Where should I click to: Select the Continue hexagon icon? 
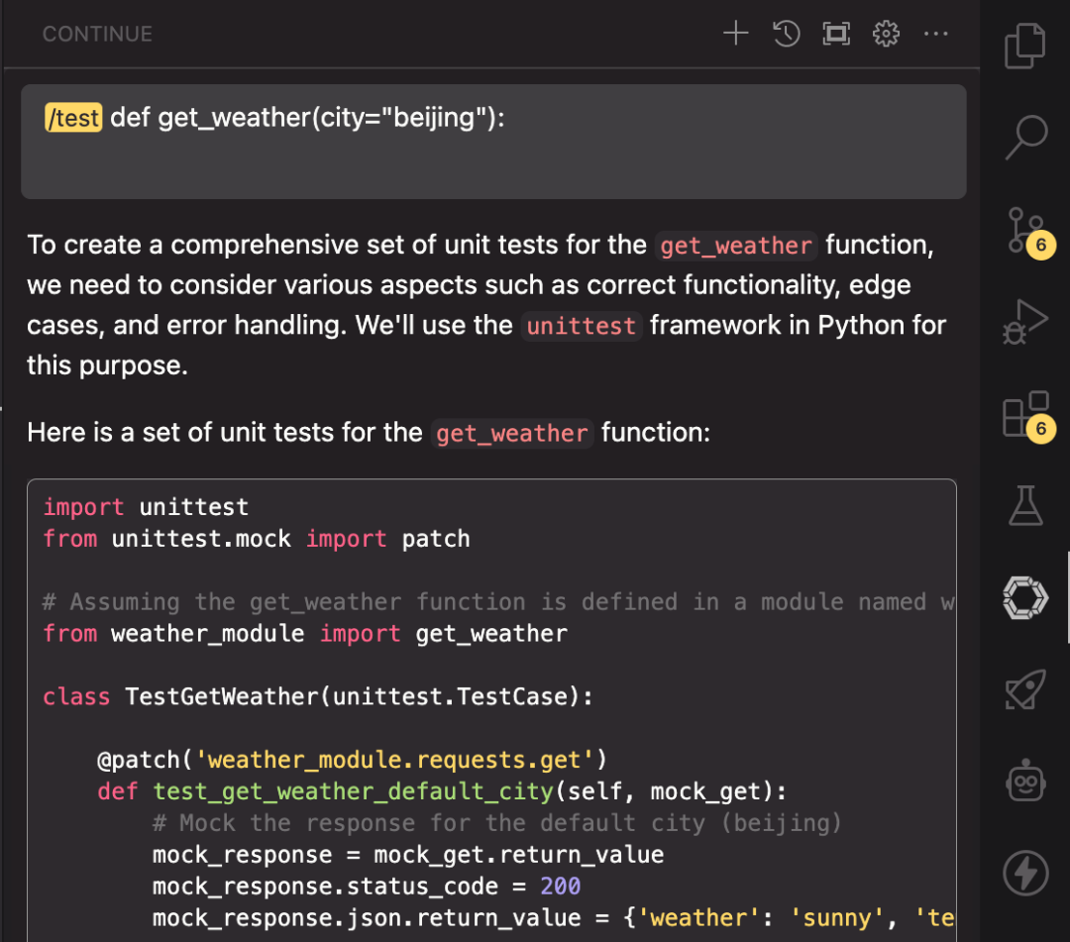pos(1025,598)
